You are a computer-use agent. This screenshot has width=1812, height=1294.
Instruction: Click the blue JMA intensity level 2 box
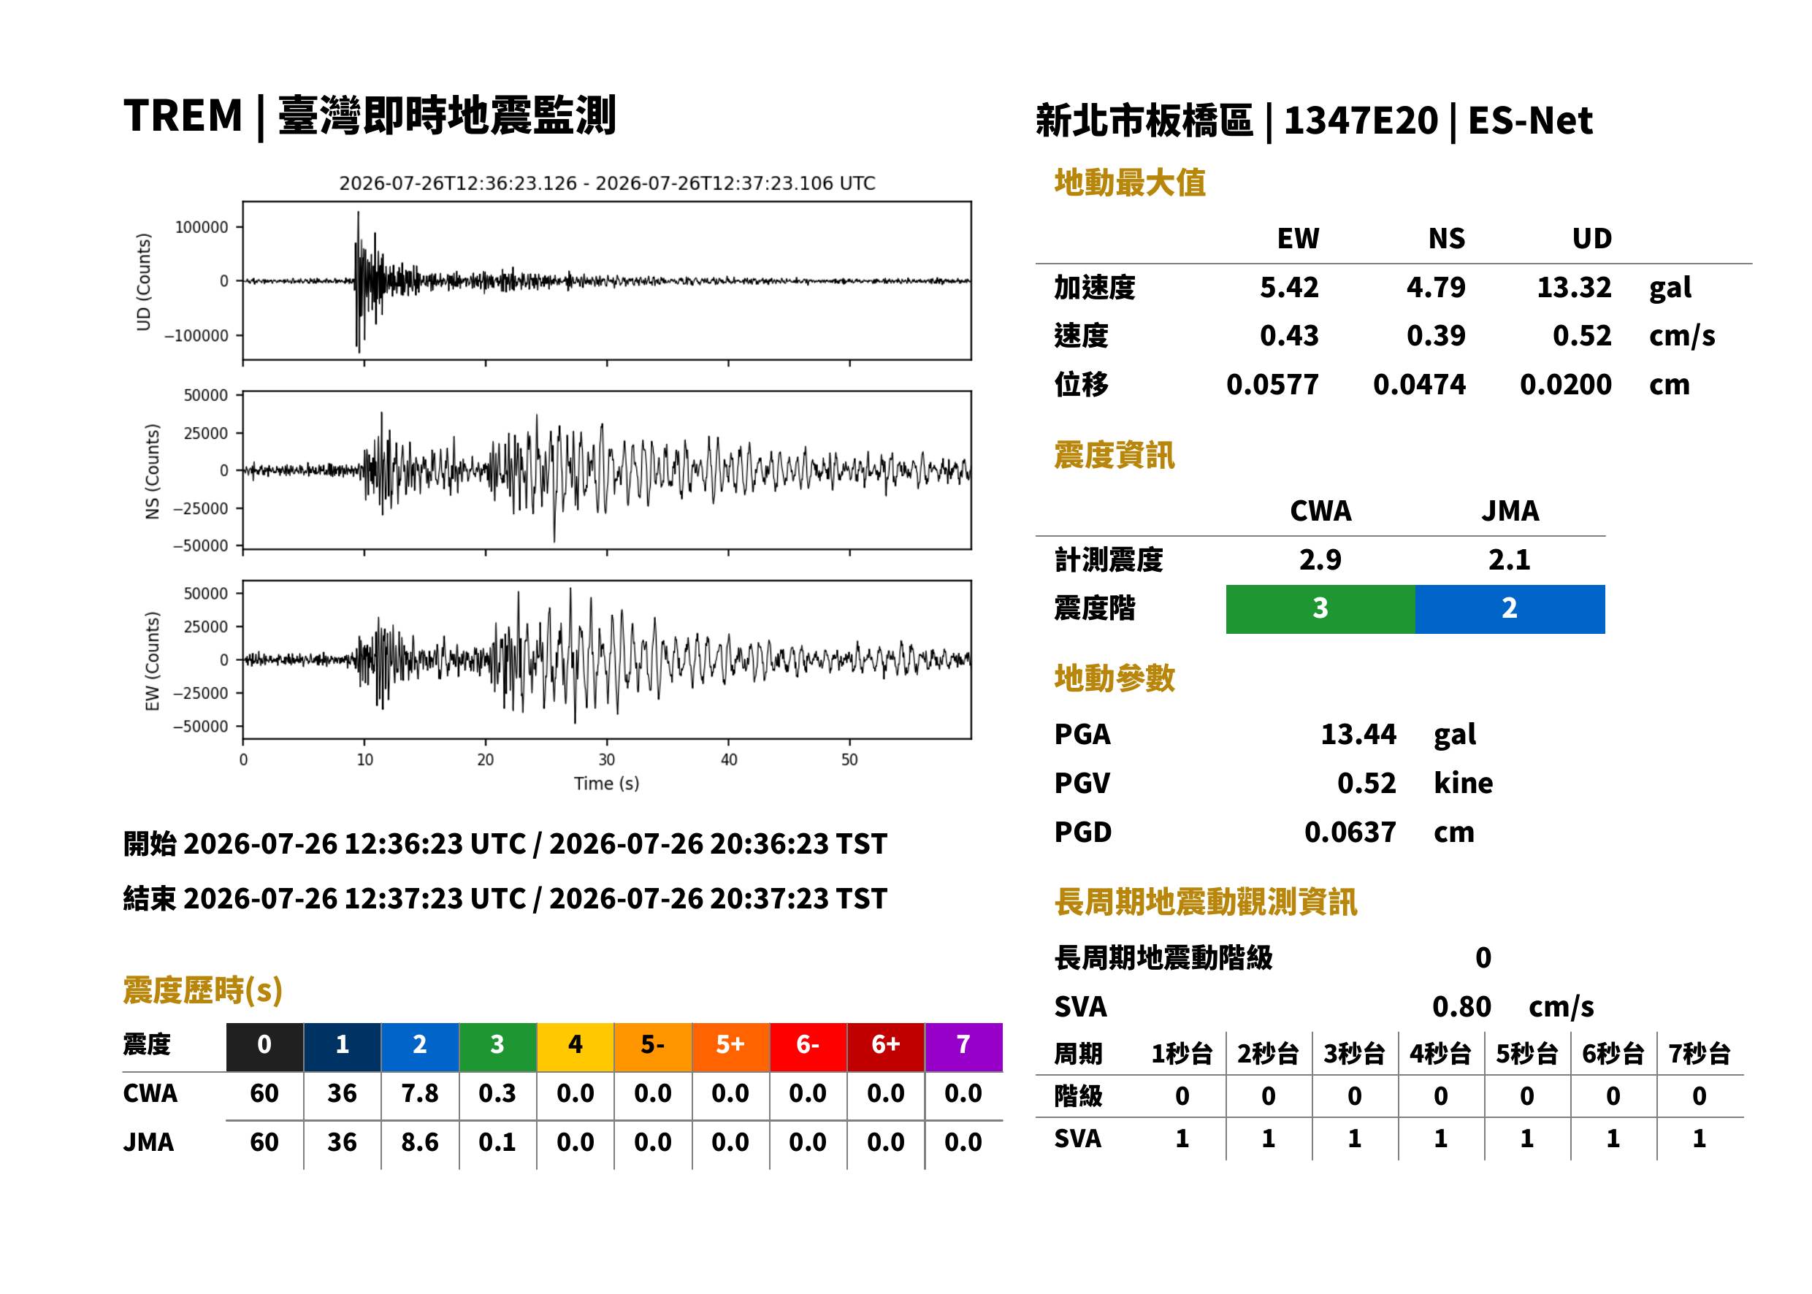click(1510, 609)
